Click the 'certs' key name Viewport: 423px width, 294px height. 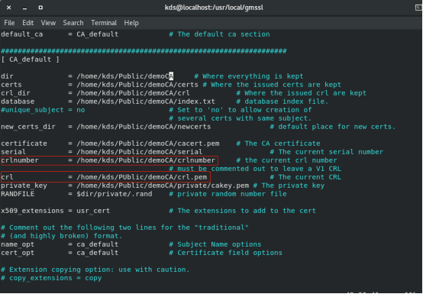pos(11,85)
